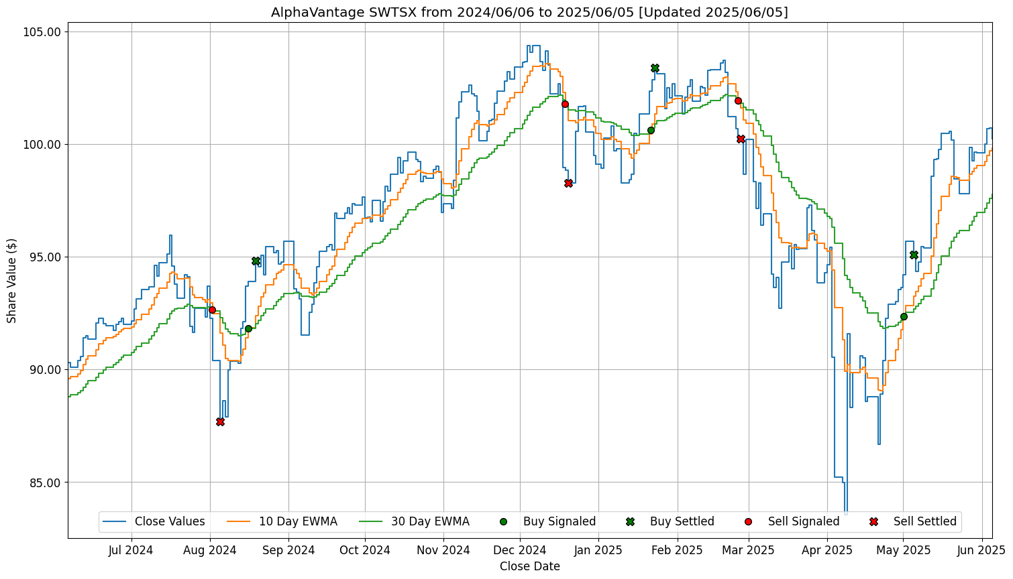1013x579 pixels.
Task: Click the AlphaVantage SWTSX chart title
Action: point(530,13)
